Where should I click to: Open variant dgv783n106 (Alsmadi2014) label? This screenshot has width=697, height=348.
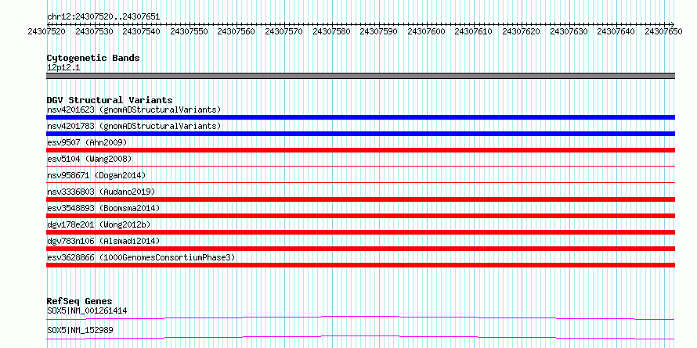point(103,241)
